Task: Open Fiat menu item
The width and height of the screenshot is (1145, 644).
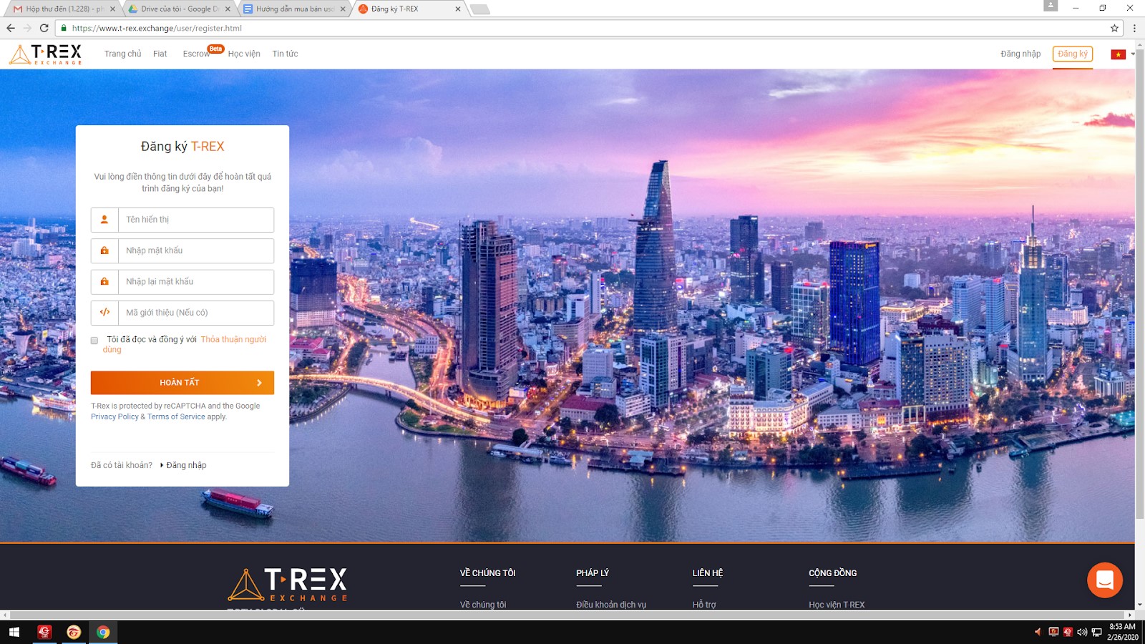Action: [160, 54]
